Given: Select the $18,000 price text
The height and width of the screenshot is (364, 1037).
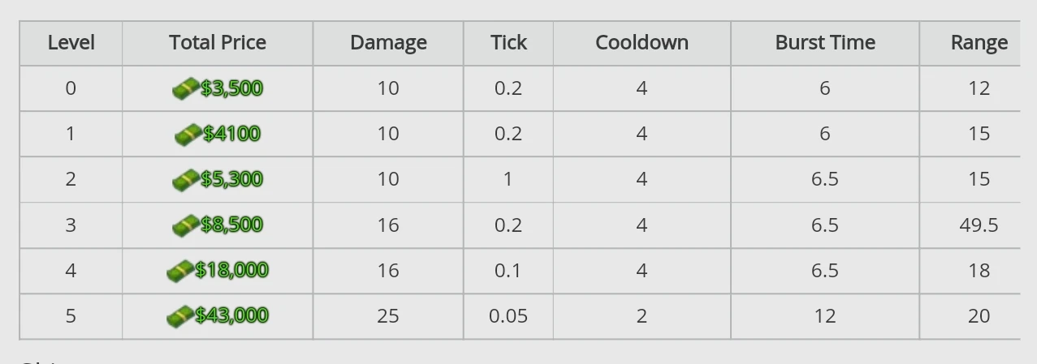Looking at the screenshot, I should point(231,270).
